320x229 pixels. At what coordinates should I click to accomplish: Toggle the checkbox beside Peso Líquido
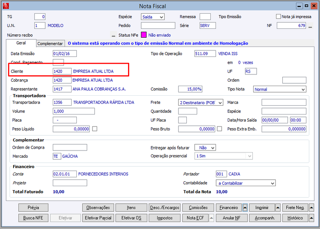click(x=95, y=129)
